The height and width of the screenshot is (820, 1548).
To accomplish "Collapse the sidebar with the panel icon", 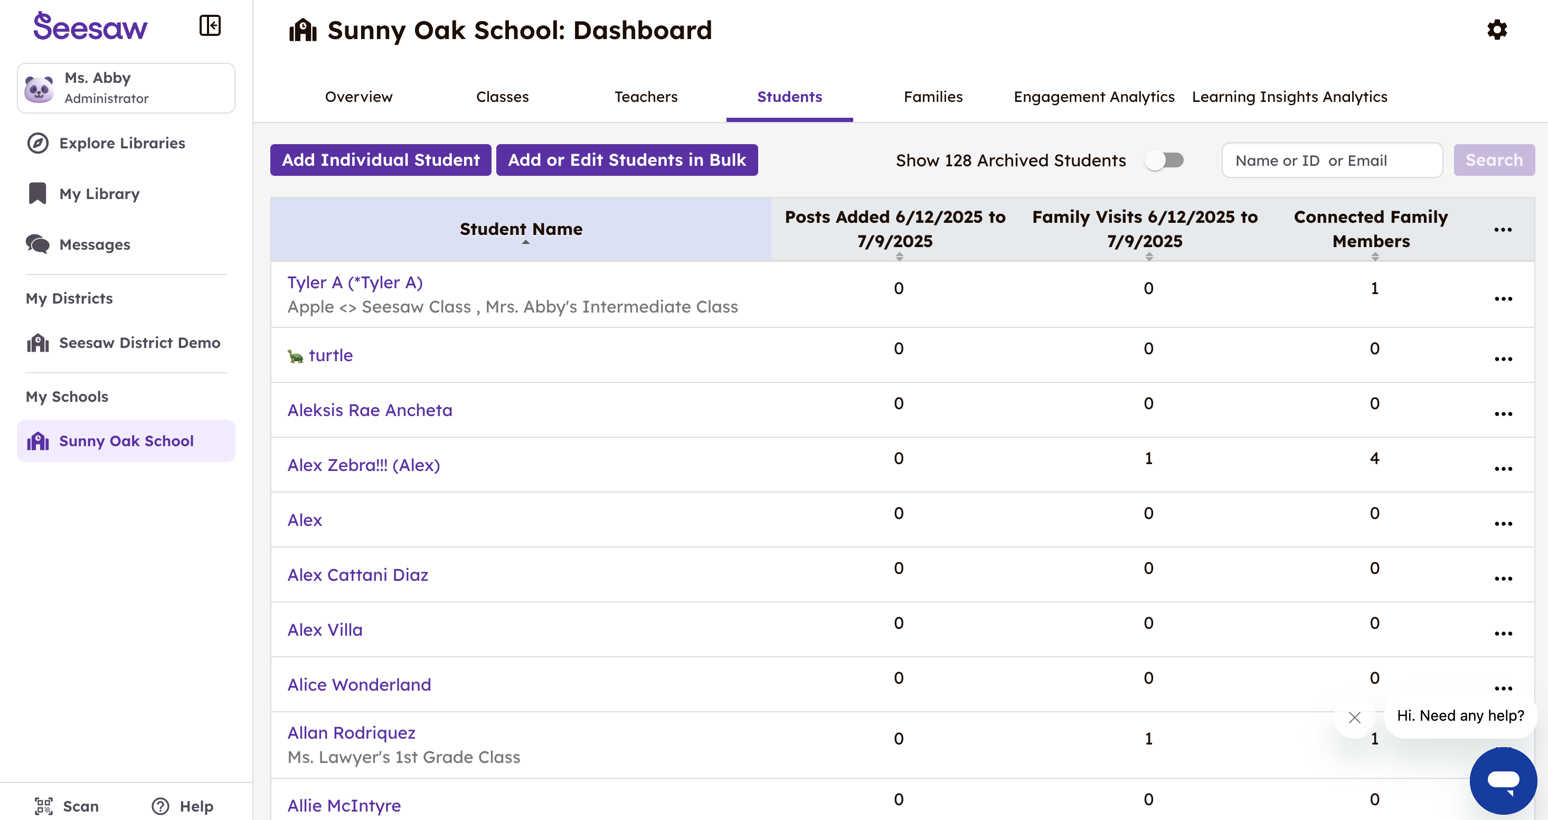I will tap(210, 25).
